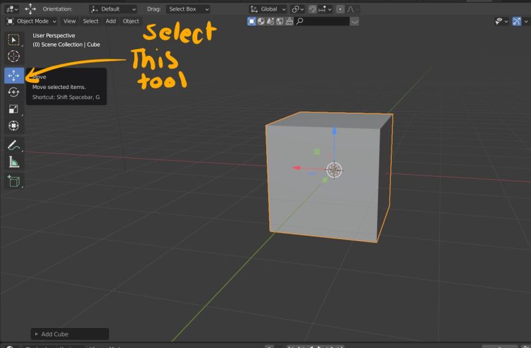531x348 pixels.
Task: Click the blue Z-axis gizmo arrow
Action: [x=335, y=130]
